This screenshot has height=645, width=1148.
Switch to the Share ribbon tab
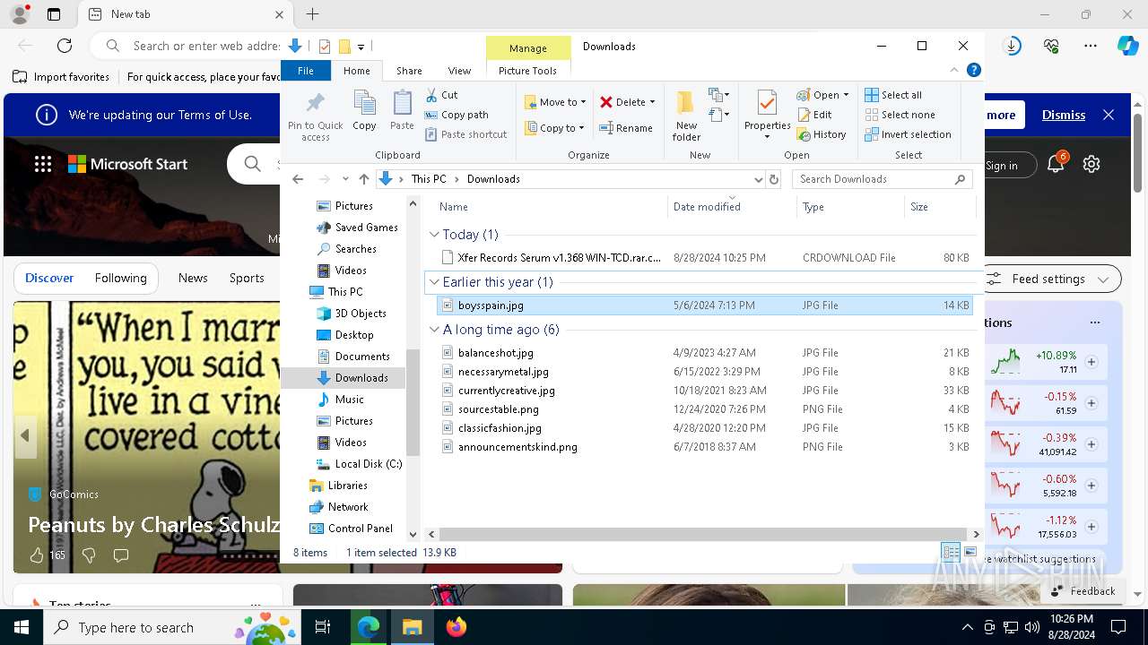pos(409,71)
